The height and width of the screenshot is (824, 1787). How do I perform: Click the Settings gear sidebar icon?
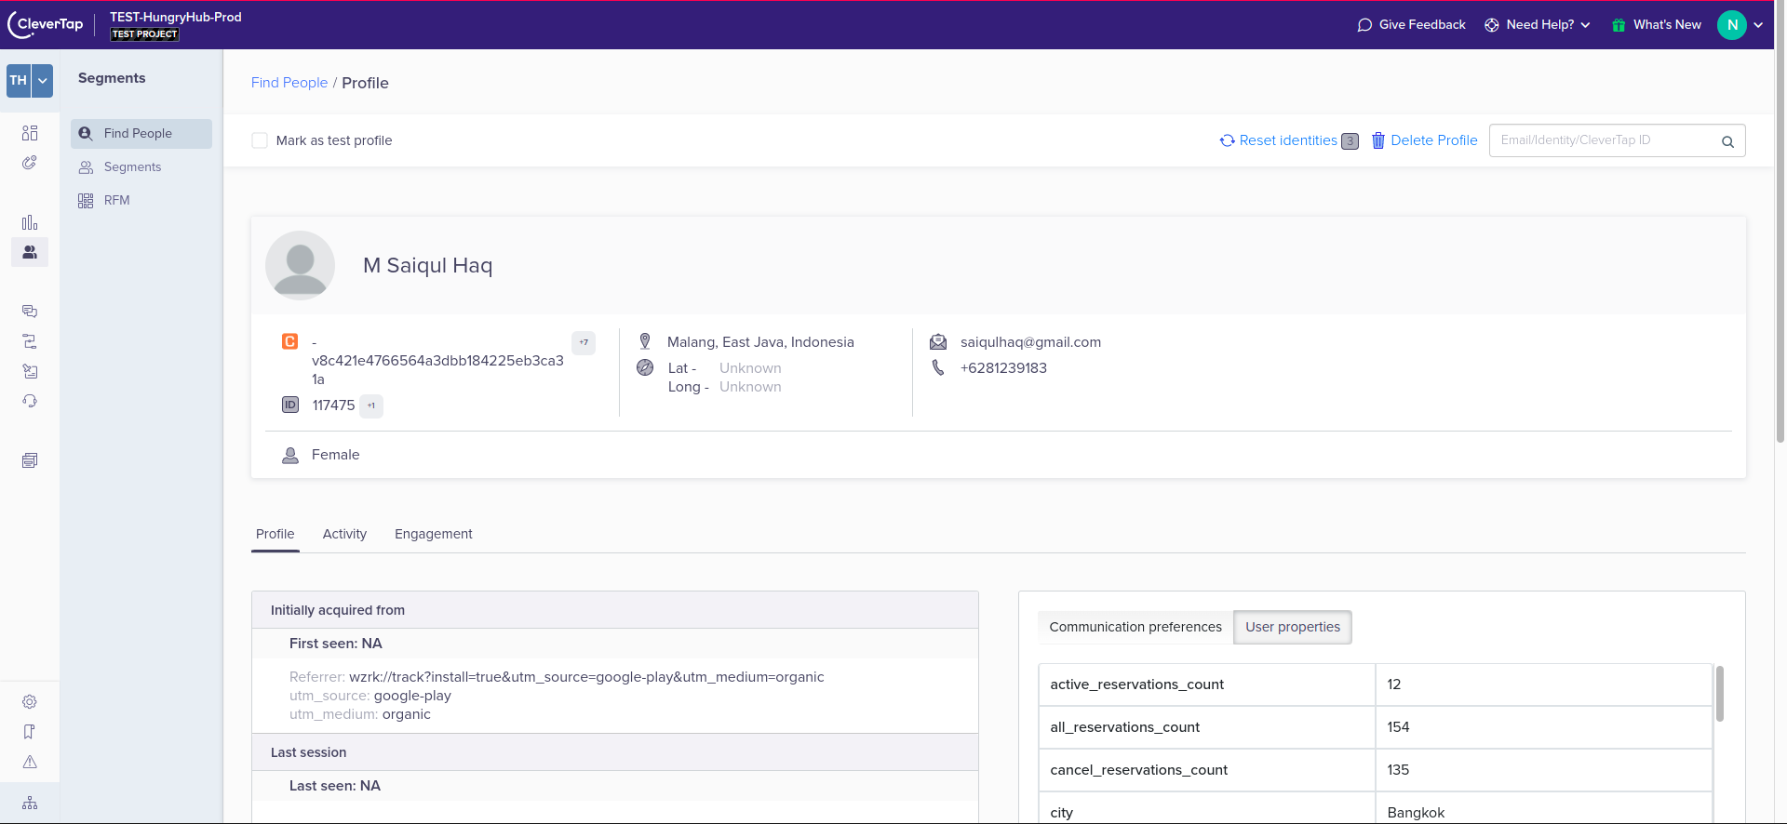point(30,702)
